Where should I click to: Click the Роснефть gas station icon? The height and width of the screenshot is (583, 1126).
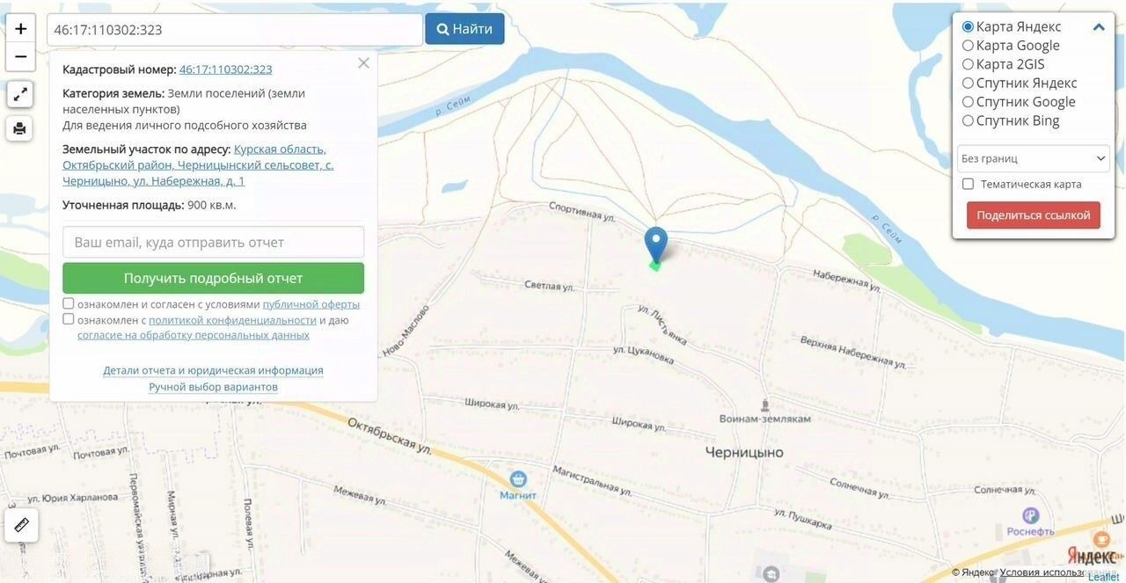tap(1030, 515)
